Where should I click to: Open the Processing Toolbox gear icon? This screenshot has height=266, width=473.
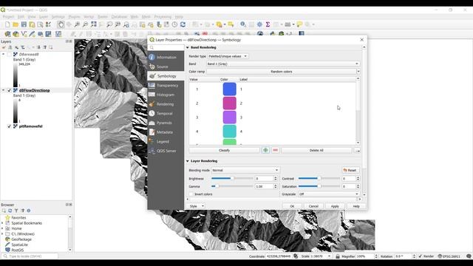tap(259, 24)
